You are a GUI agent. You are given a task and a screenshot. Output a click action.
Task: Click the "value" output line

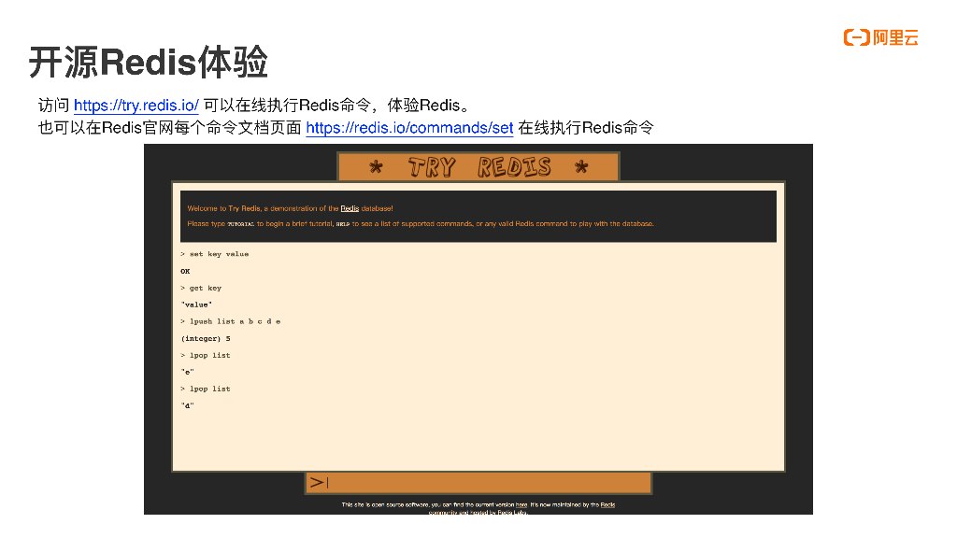pyautogui.click(x=196, y=305)
